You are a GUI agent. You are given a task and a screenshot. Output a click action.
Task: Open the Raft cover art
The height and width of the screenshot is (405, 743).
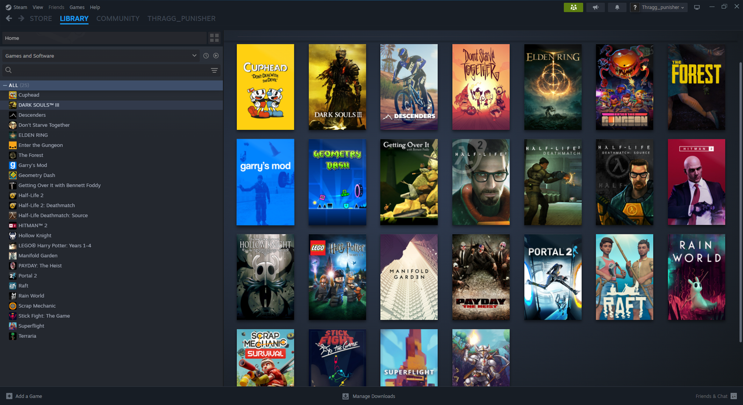pos(625,277)
